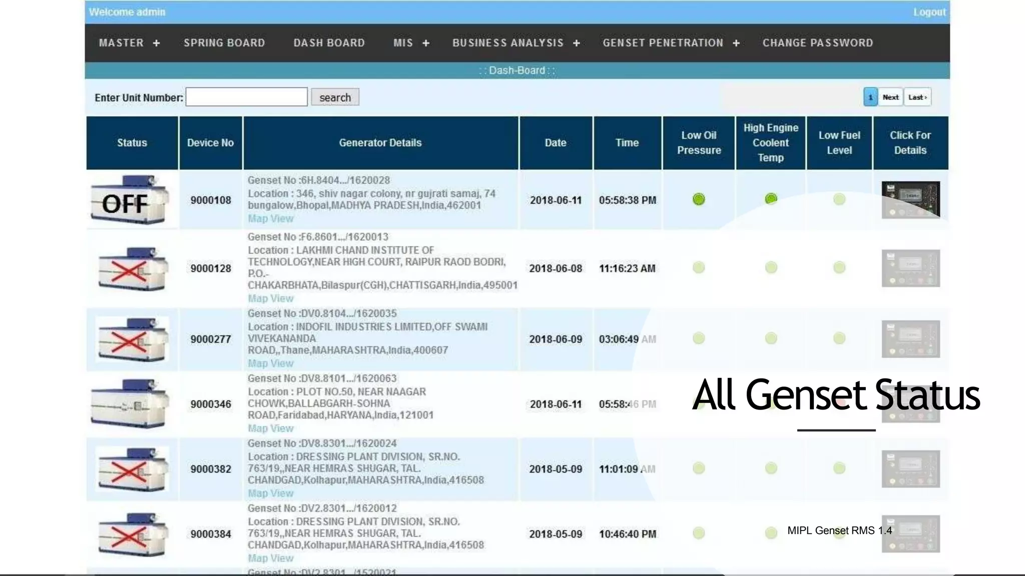Open Map View for device 9000277

tap(271, 363)
